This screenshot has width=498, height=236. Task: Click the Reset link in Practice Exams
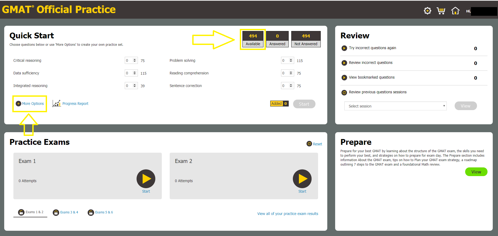pyautogui.click(x=317, y=144)
